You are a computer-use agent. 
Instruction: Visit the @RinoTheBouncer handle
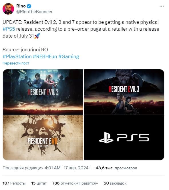coord(34,12)
